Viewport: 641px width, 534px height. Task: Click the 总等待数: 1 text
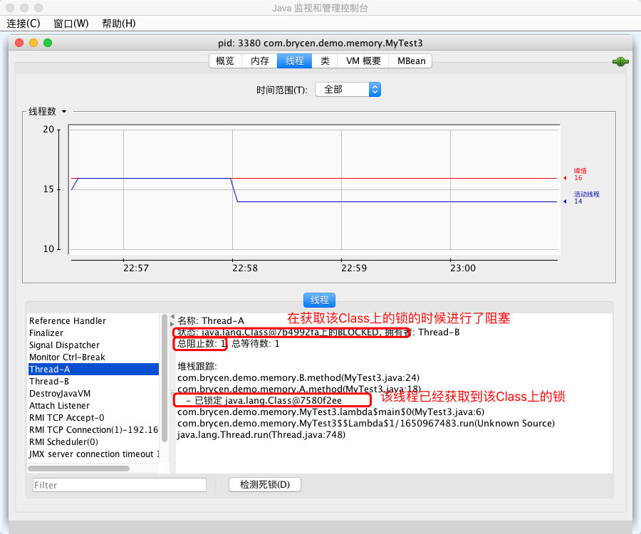(x=256, y=344)
